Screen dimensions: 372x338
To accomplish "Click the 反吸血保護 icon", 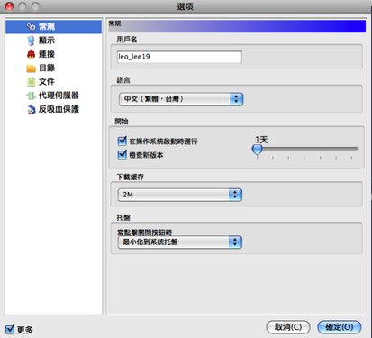I will click(x=31, y=109).
